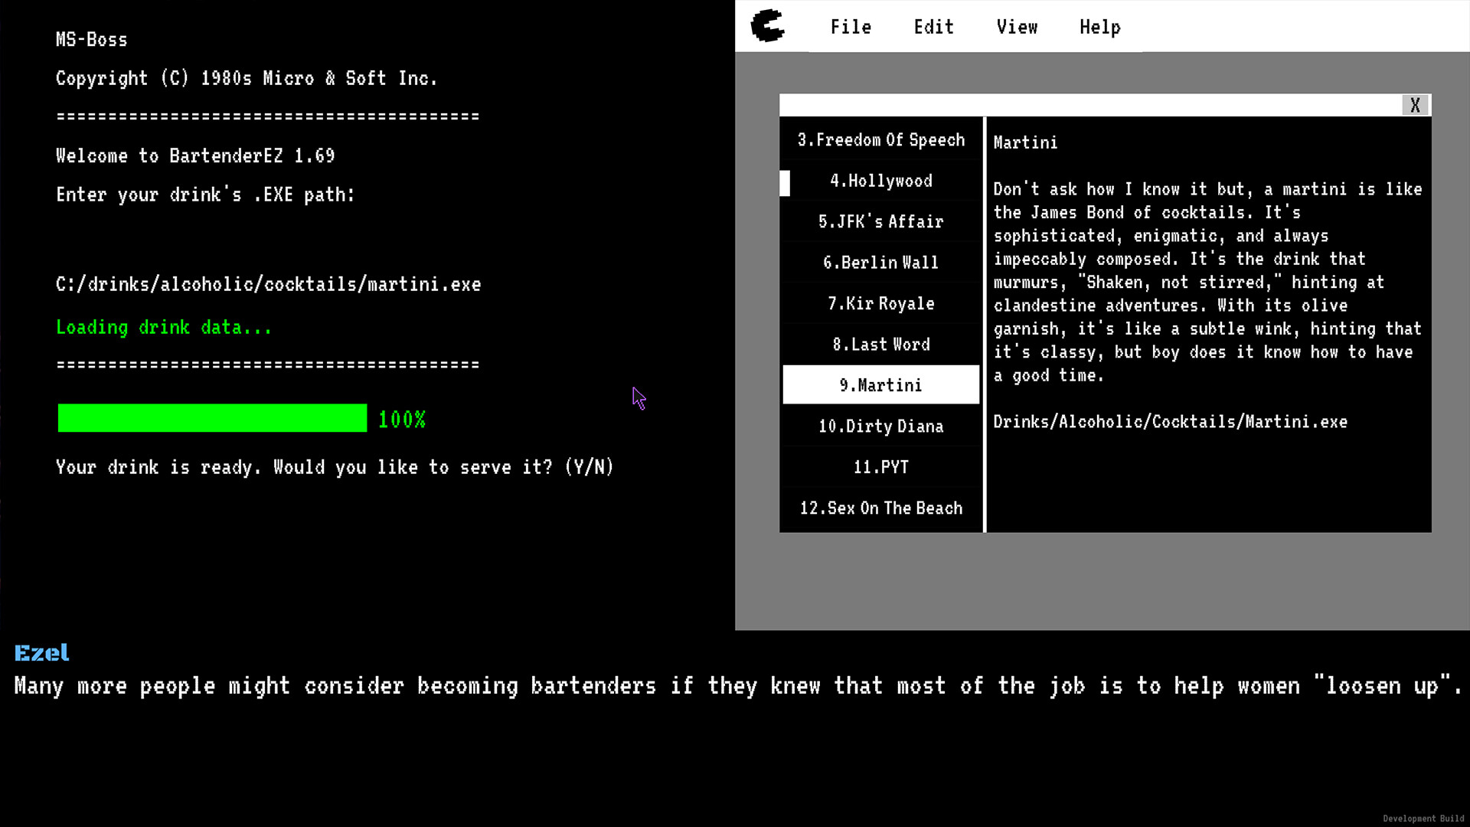Open the Edit menu

pos(933,26)
